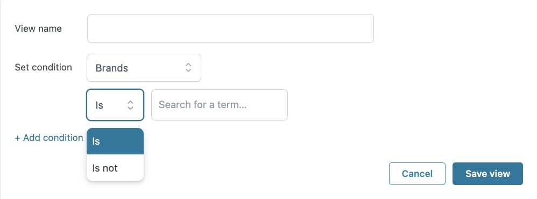Click the plus sign before Add condition

[x=17, y=138]
